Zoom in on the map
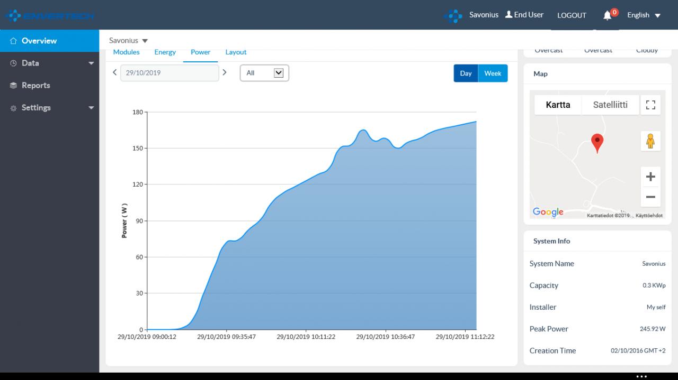The height and width of the screenshot is (380, 678). 650,177
